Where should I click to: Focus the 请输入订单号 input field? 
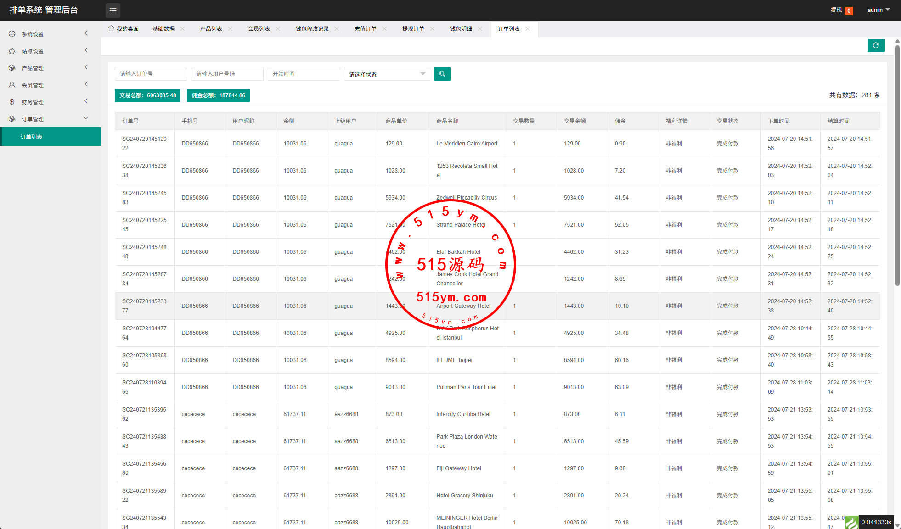coord(151,74)
